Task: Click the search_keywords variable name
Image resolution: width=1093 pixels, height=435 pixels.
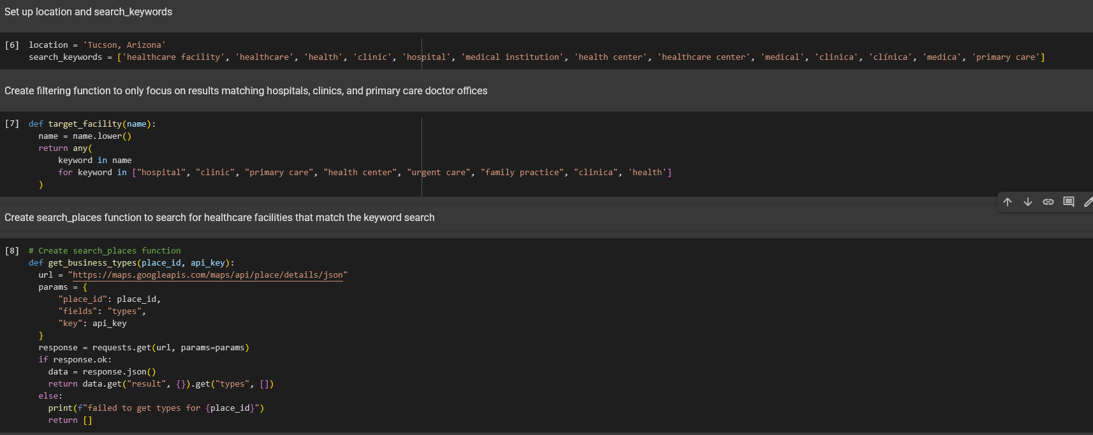Action: pos(65,57)
